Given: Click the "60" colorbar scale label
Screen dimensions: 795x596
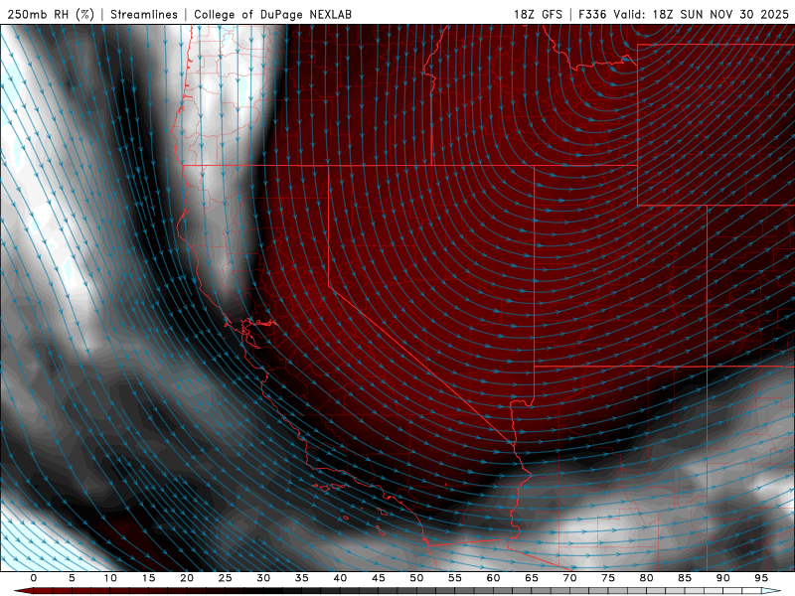Looking at the screenshot, I should (493, 578).
